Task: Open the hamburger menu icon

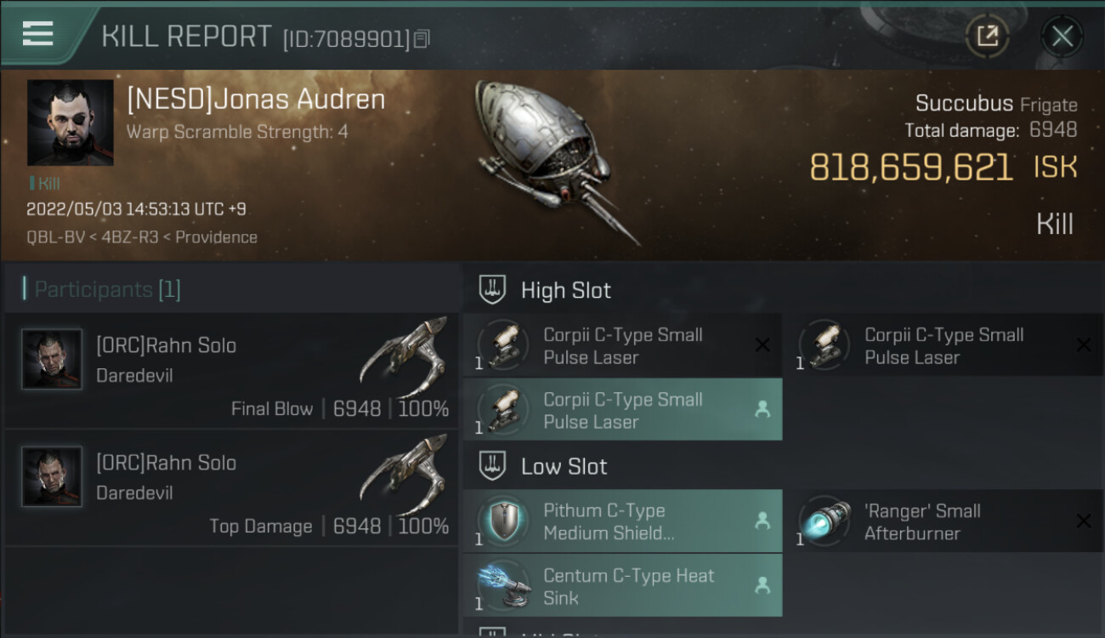Action: coord(38,33)
